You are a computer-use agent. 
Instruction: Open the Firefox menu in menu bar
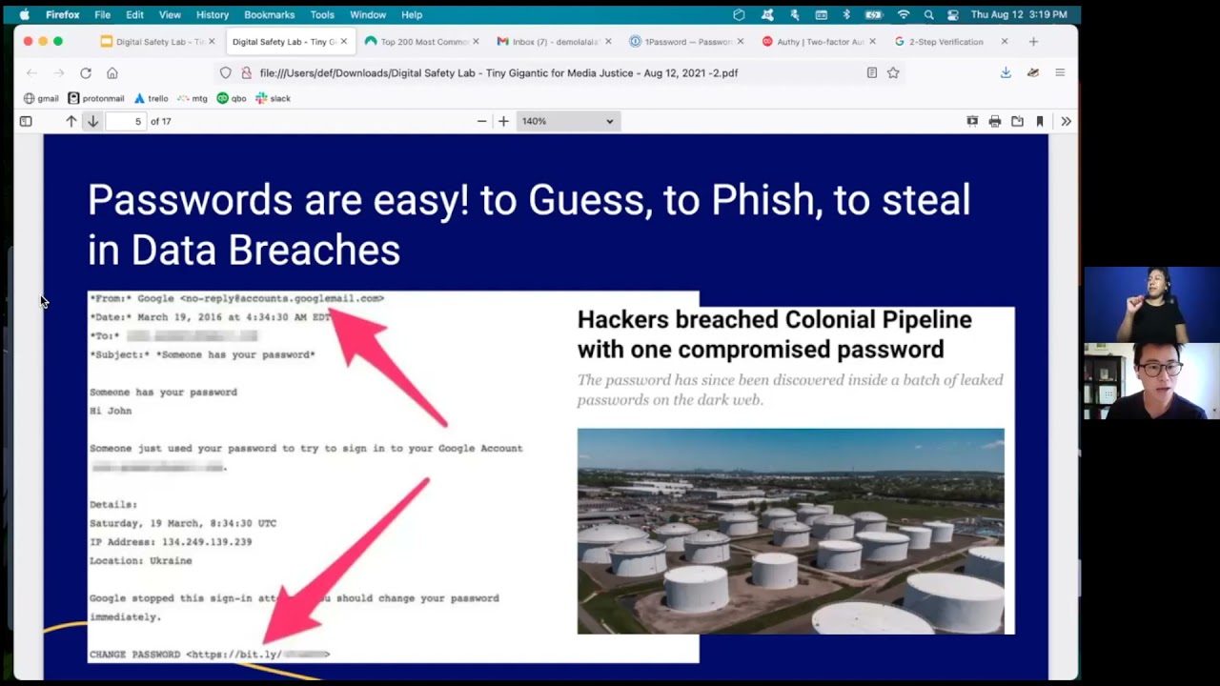click(x=63, y=14)
